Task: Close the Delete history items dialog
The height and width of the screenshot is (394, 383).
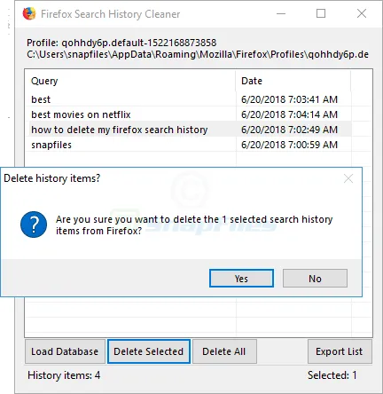Action: pyautogui.click(x=348, y=178)
